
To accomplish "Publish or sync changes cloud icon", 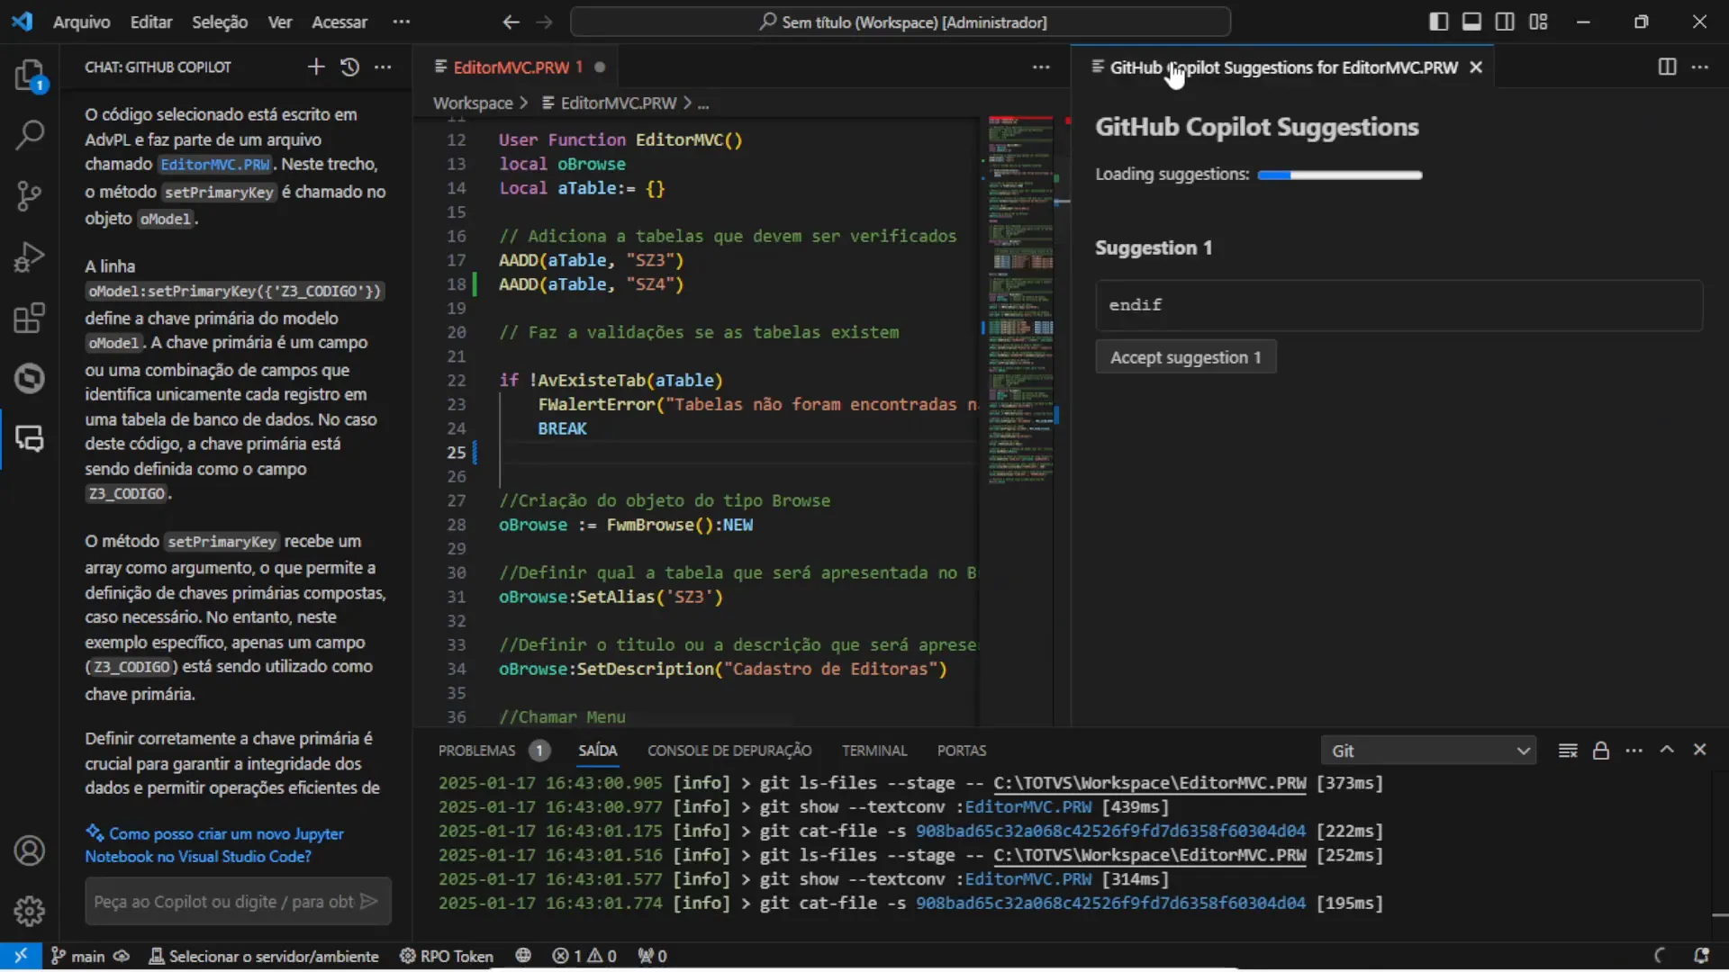I will point(122,956).
